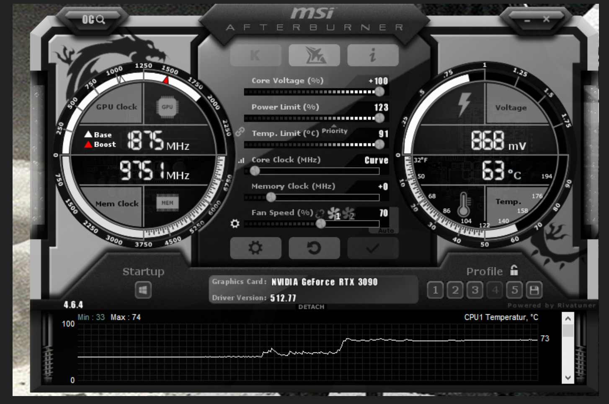Click the MSI dragon logo button
Screen dimensions: 609x404
pos(314,55)
